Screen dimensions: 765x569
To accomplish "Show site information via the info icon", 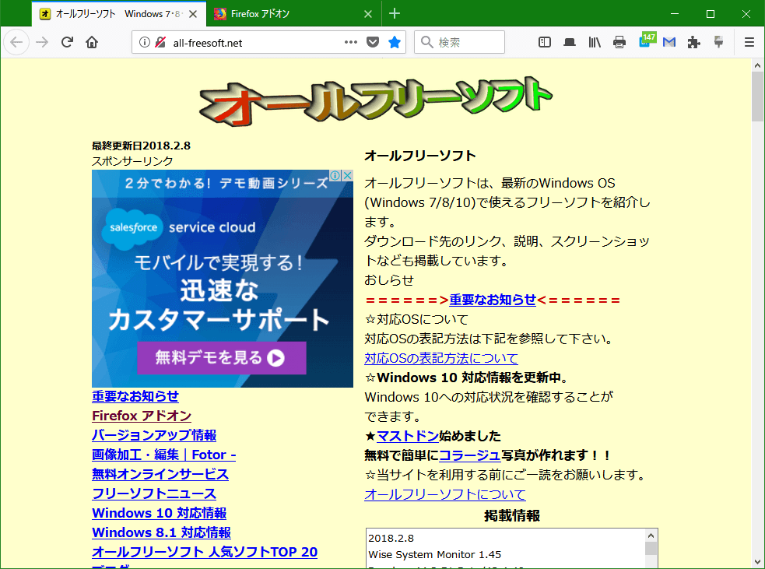I will click(x=145, y=43).
